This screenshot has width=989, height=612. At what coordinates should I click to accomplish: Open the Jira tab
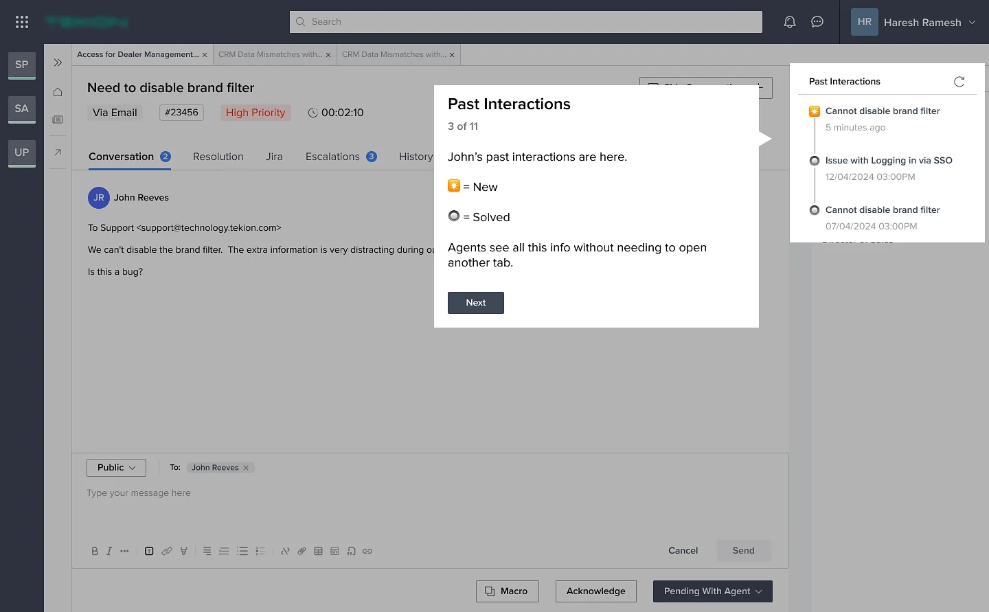coord(274,157)
